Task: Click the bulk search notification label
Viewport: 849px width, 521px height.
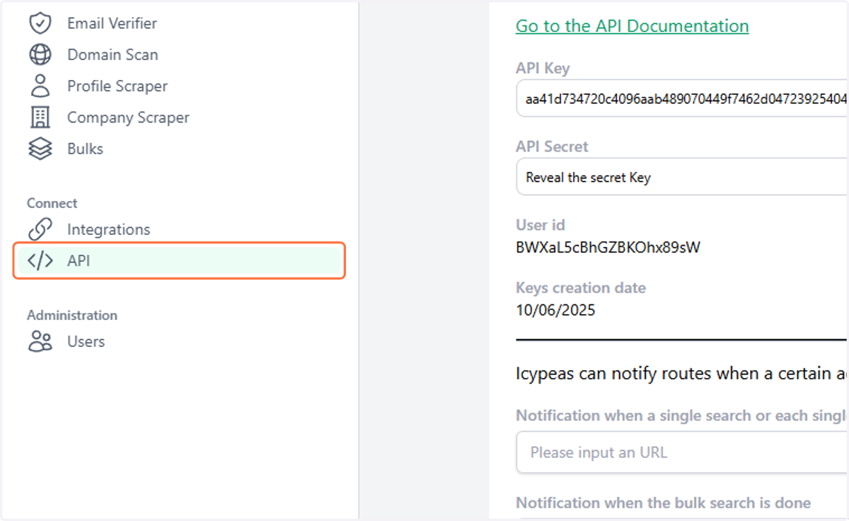Action: point(663,503)
